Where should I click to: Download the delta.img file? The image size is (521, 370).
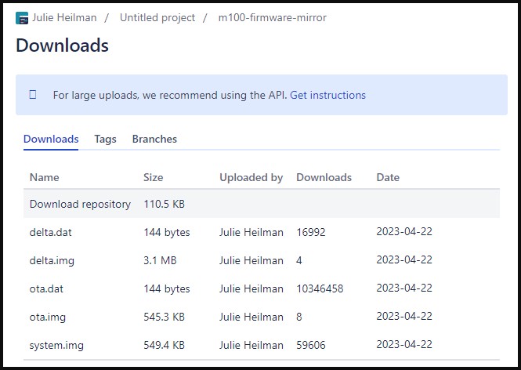(52, 260)
